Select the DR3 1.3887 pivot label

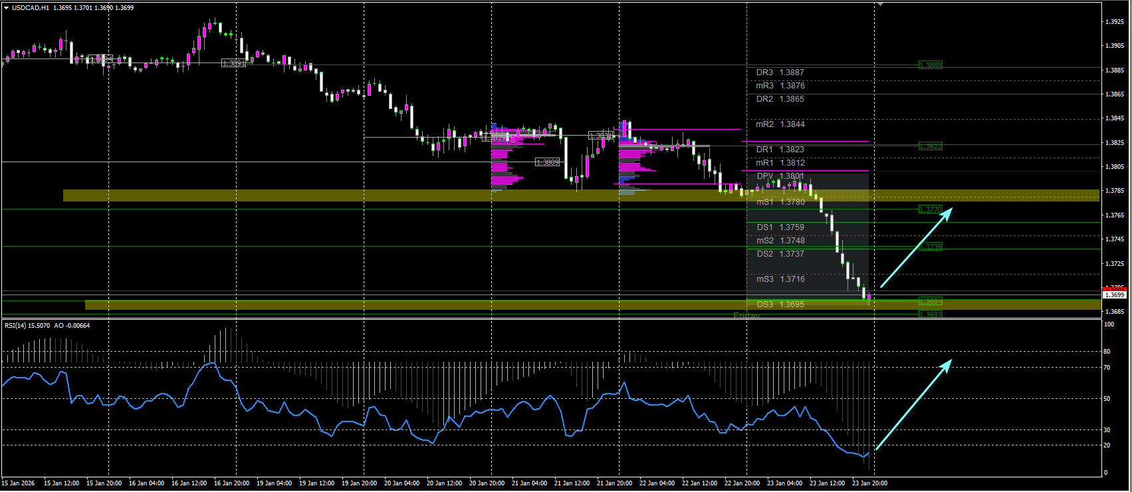(780, 72)
